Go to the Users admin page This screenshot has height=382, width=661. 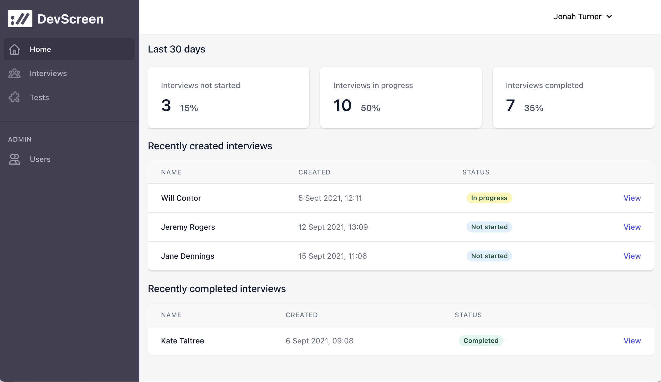(40, 159)
